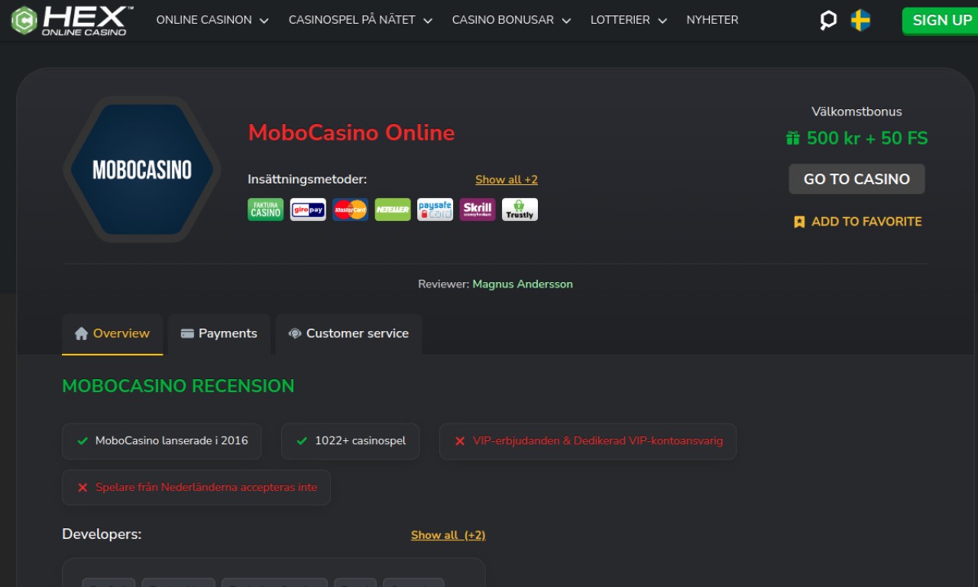Show all deposit methods (+2)
This screenshot has width=978, height=587.
(507, 180)
